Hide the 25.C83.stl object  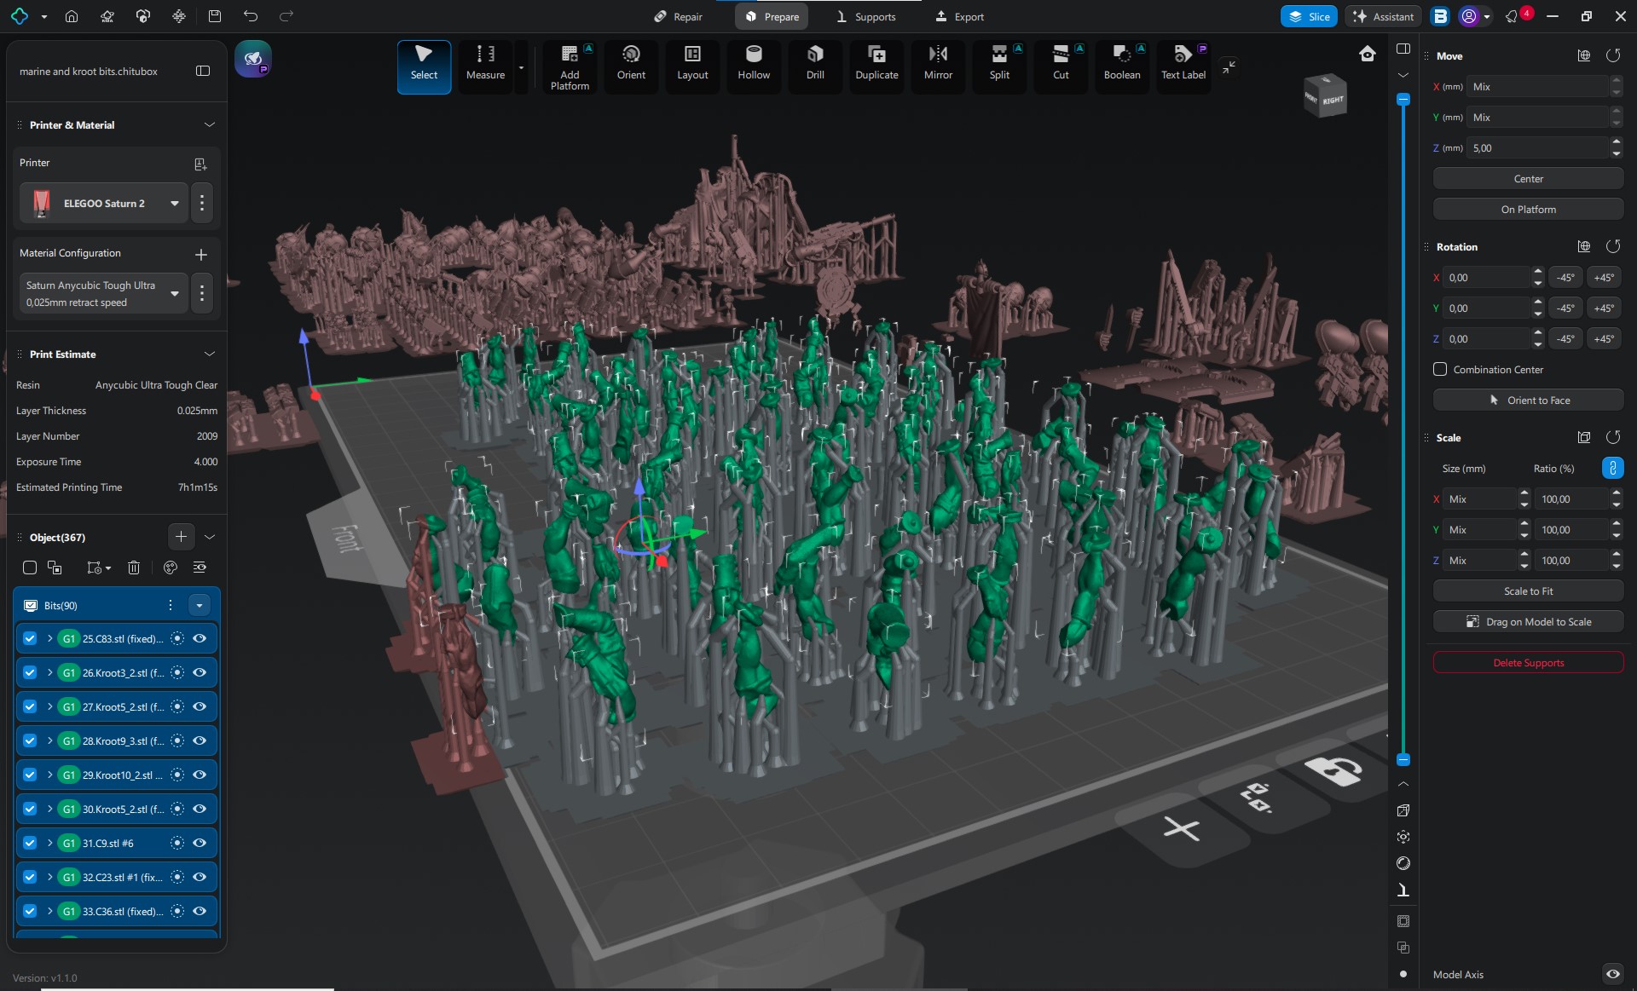pos(200,638)
